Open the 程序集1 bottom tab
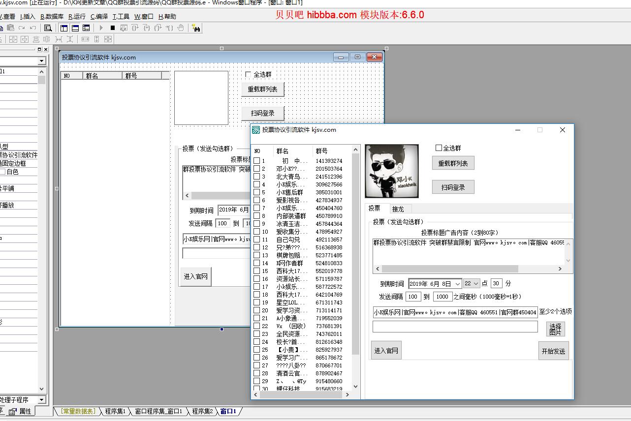Image resolution: width=631 pixels, height=421 pixels. click(115, 411)
